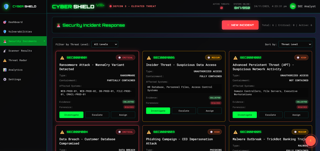320x151 pixels.
Task: Select the Security Incidents menu item
Action: [23, 41]
